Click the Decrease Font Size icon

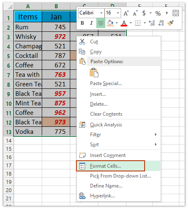135,13
